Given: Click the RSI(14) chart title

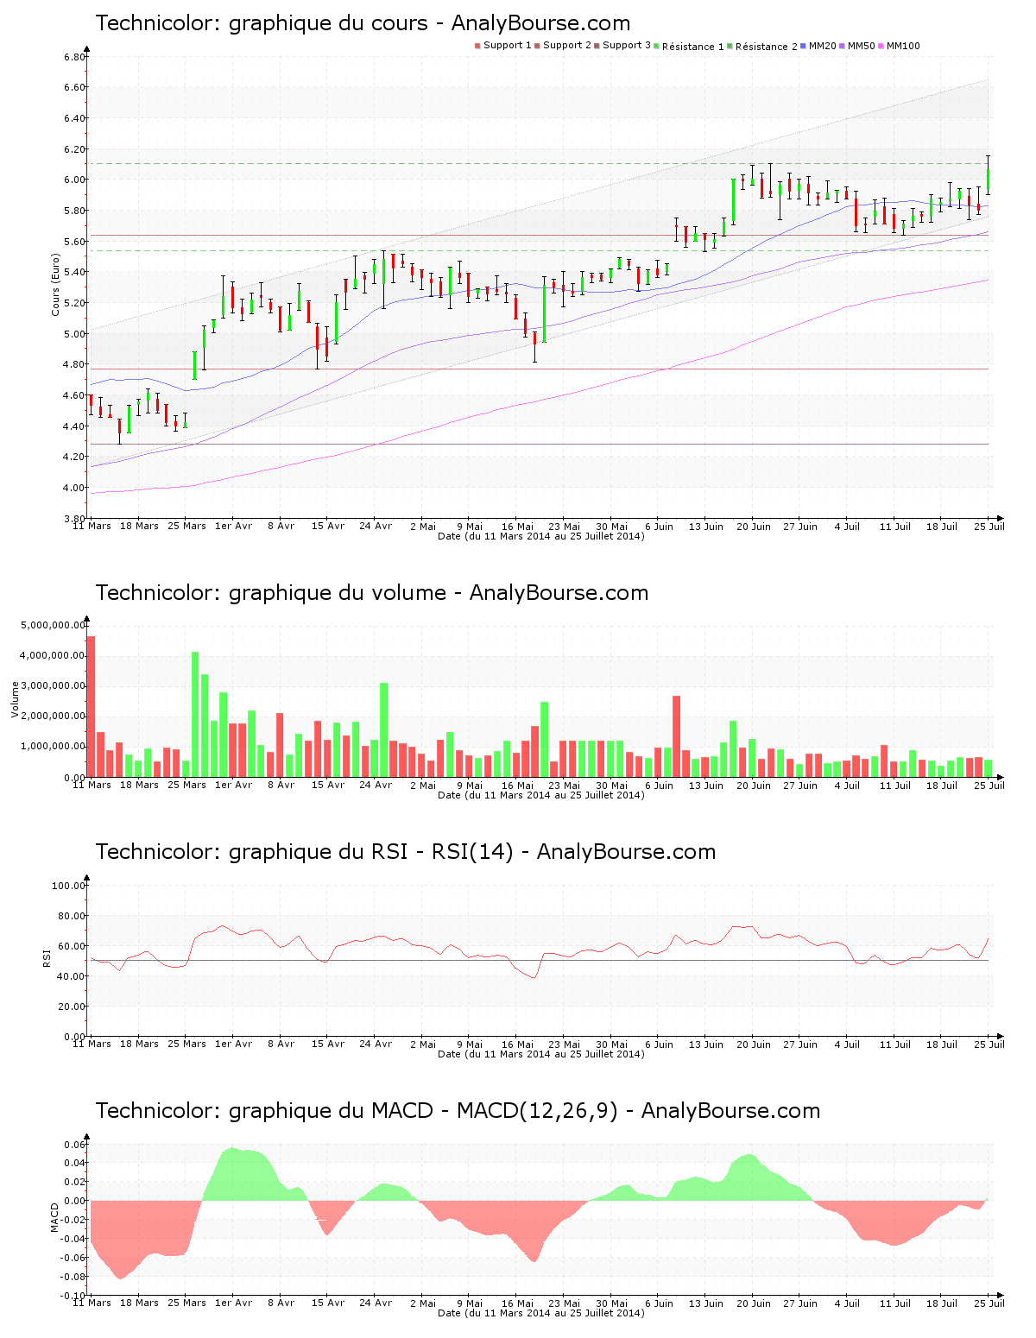Looking at the screenshot, I should [405, 852].
